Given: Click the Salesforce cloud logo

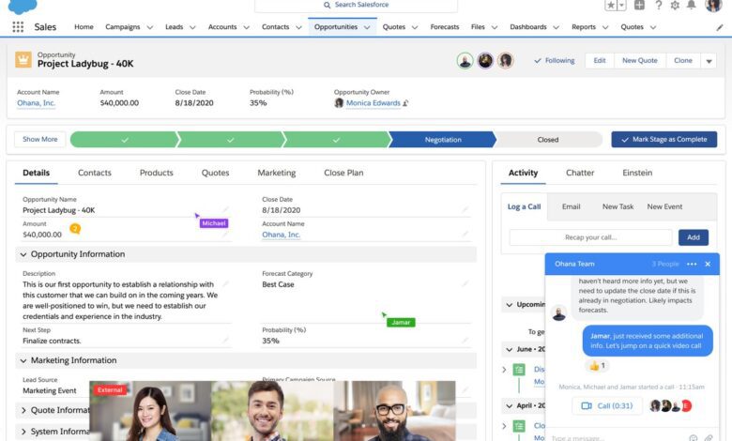Looking at the screenshot, I should click(x=23, y=6).
